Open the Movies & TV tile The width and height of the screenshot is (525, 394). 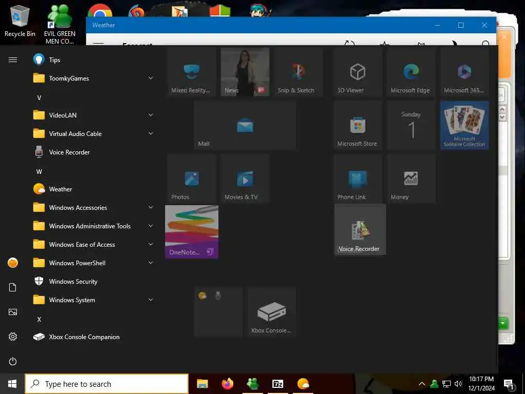coord(245,179)
